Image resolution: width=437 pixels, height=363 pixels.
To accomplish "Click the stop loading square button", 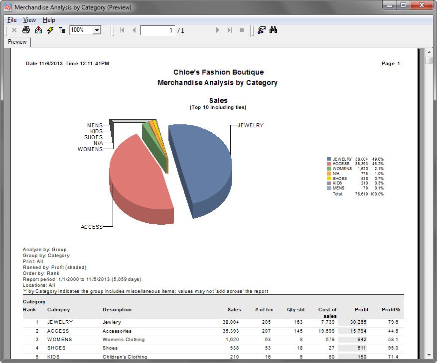I will pos(242,30).
